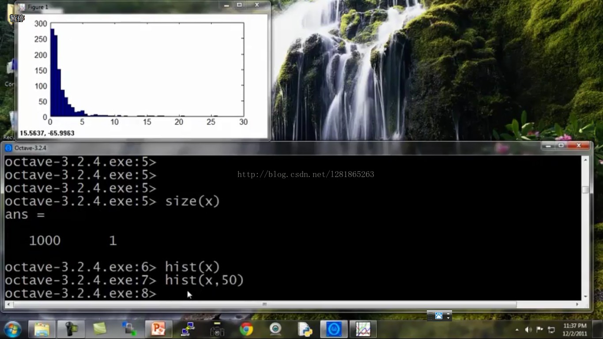Click the Octave vertical scrollbar down arrow

[585, 297]
